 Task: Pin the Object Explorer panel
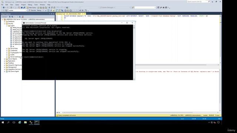(51, 14)
